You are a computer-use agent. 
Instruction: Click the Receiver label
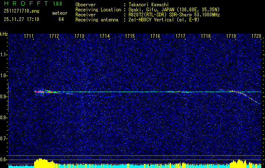(86, 15)
